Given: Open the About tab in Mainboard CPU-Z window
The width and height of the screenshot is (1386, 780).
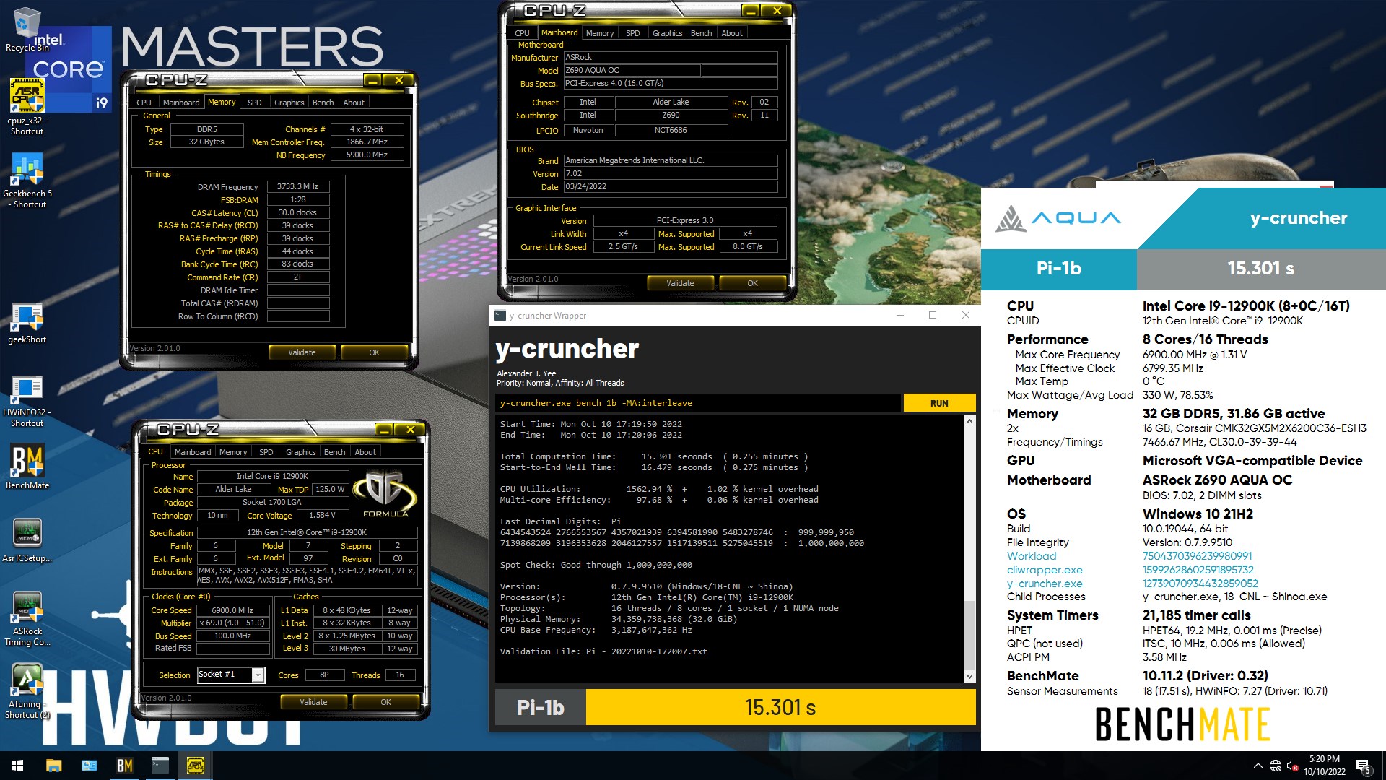Looking at the screenshot, I should click(x=732, y=33).
